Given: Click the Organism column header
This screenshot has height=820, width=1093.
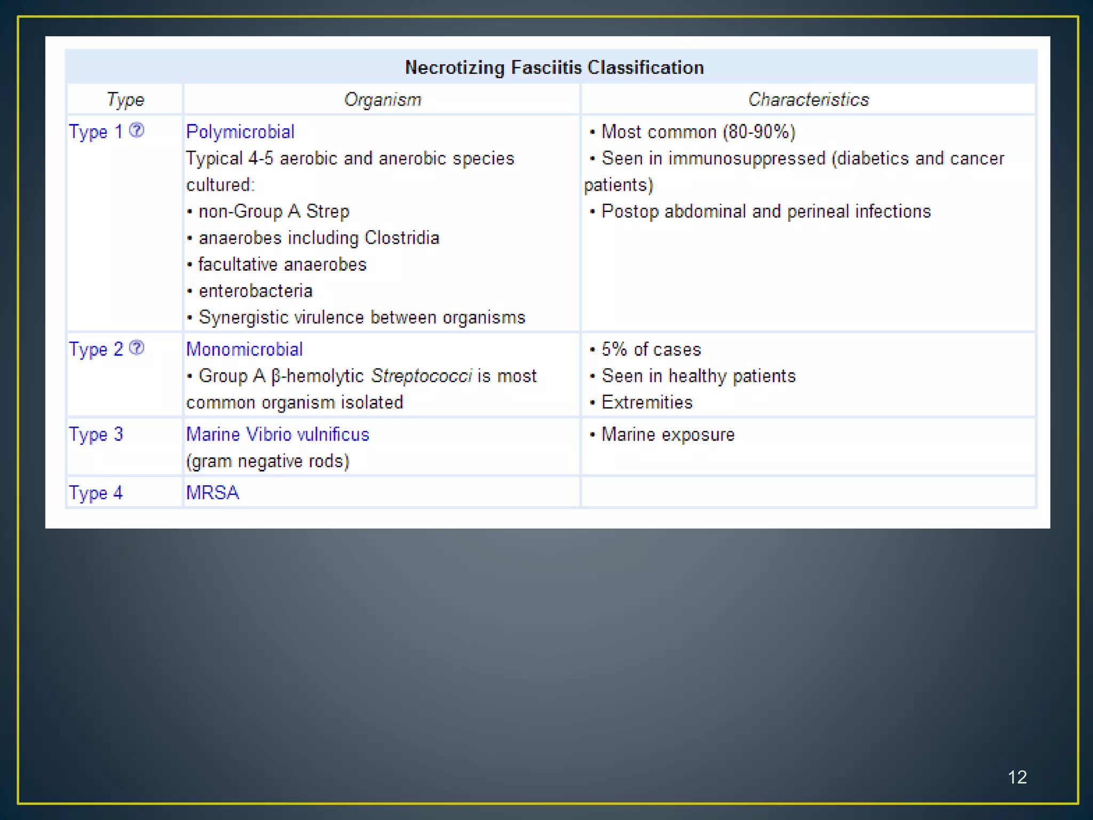Looking at the screenshot, I should pyautogui.click(x=382, y=100).
